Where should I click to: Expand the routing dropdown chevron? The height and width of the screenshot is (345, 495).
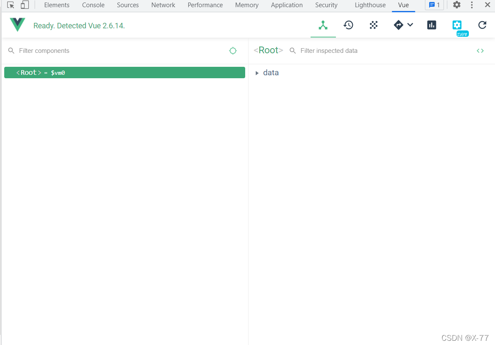[410, 25]
